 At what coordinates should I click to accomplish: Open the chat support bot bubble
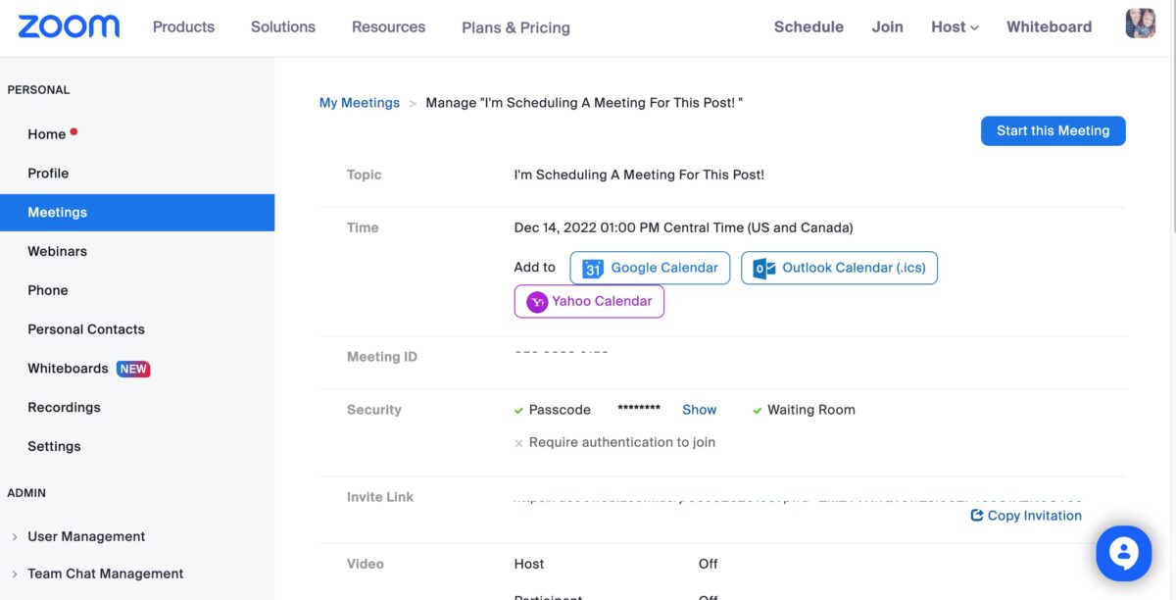[x=1122, y=554]
